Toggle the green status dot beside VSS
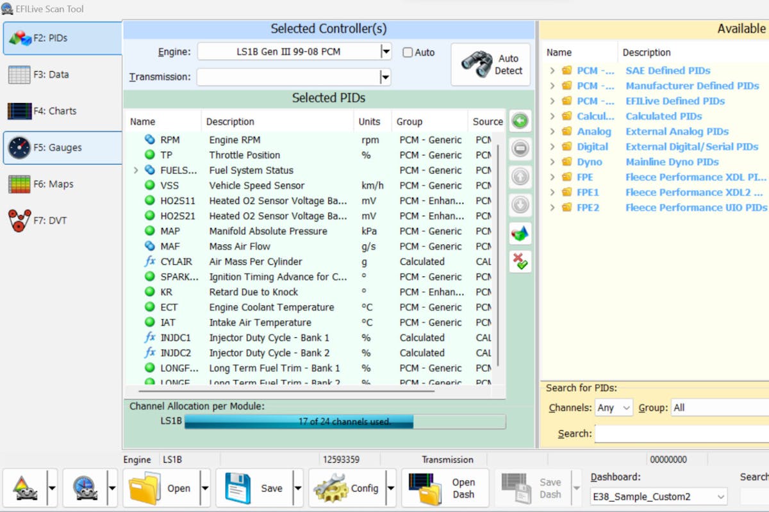This screenshot has width=769, height=512. (x=150, y=186)
